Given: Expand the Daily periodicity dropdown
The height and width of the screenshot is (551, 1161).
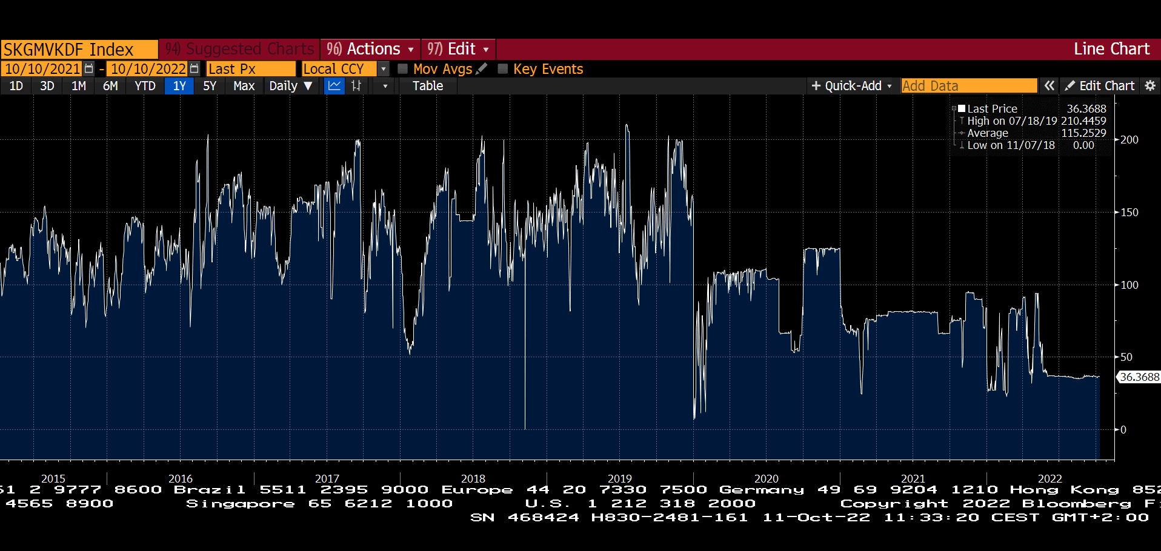Looking at the screenshot, I should 291,86.
